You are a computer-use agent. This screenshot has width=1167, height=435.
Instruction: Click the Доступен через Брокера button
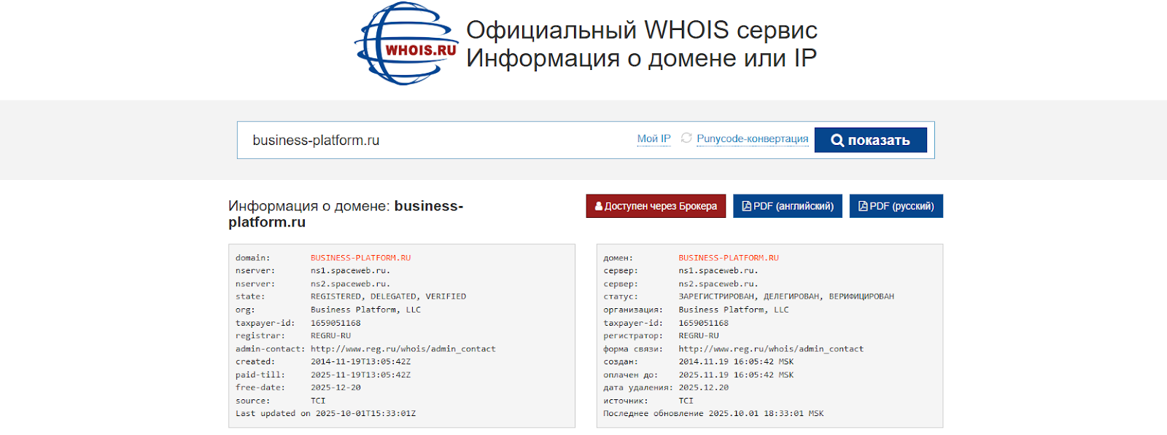point(656,206)
